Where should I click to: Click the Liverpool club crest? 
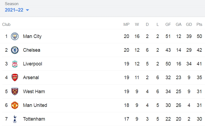tap(15, 64)
